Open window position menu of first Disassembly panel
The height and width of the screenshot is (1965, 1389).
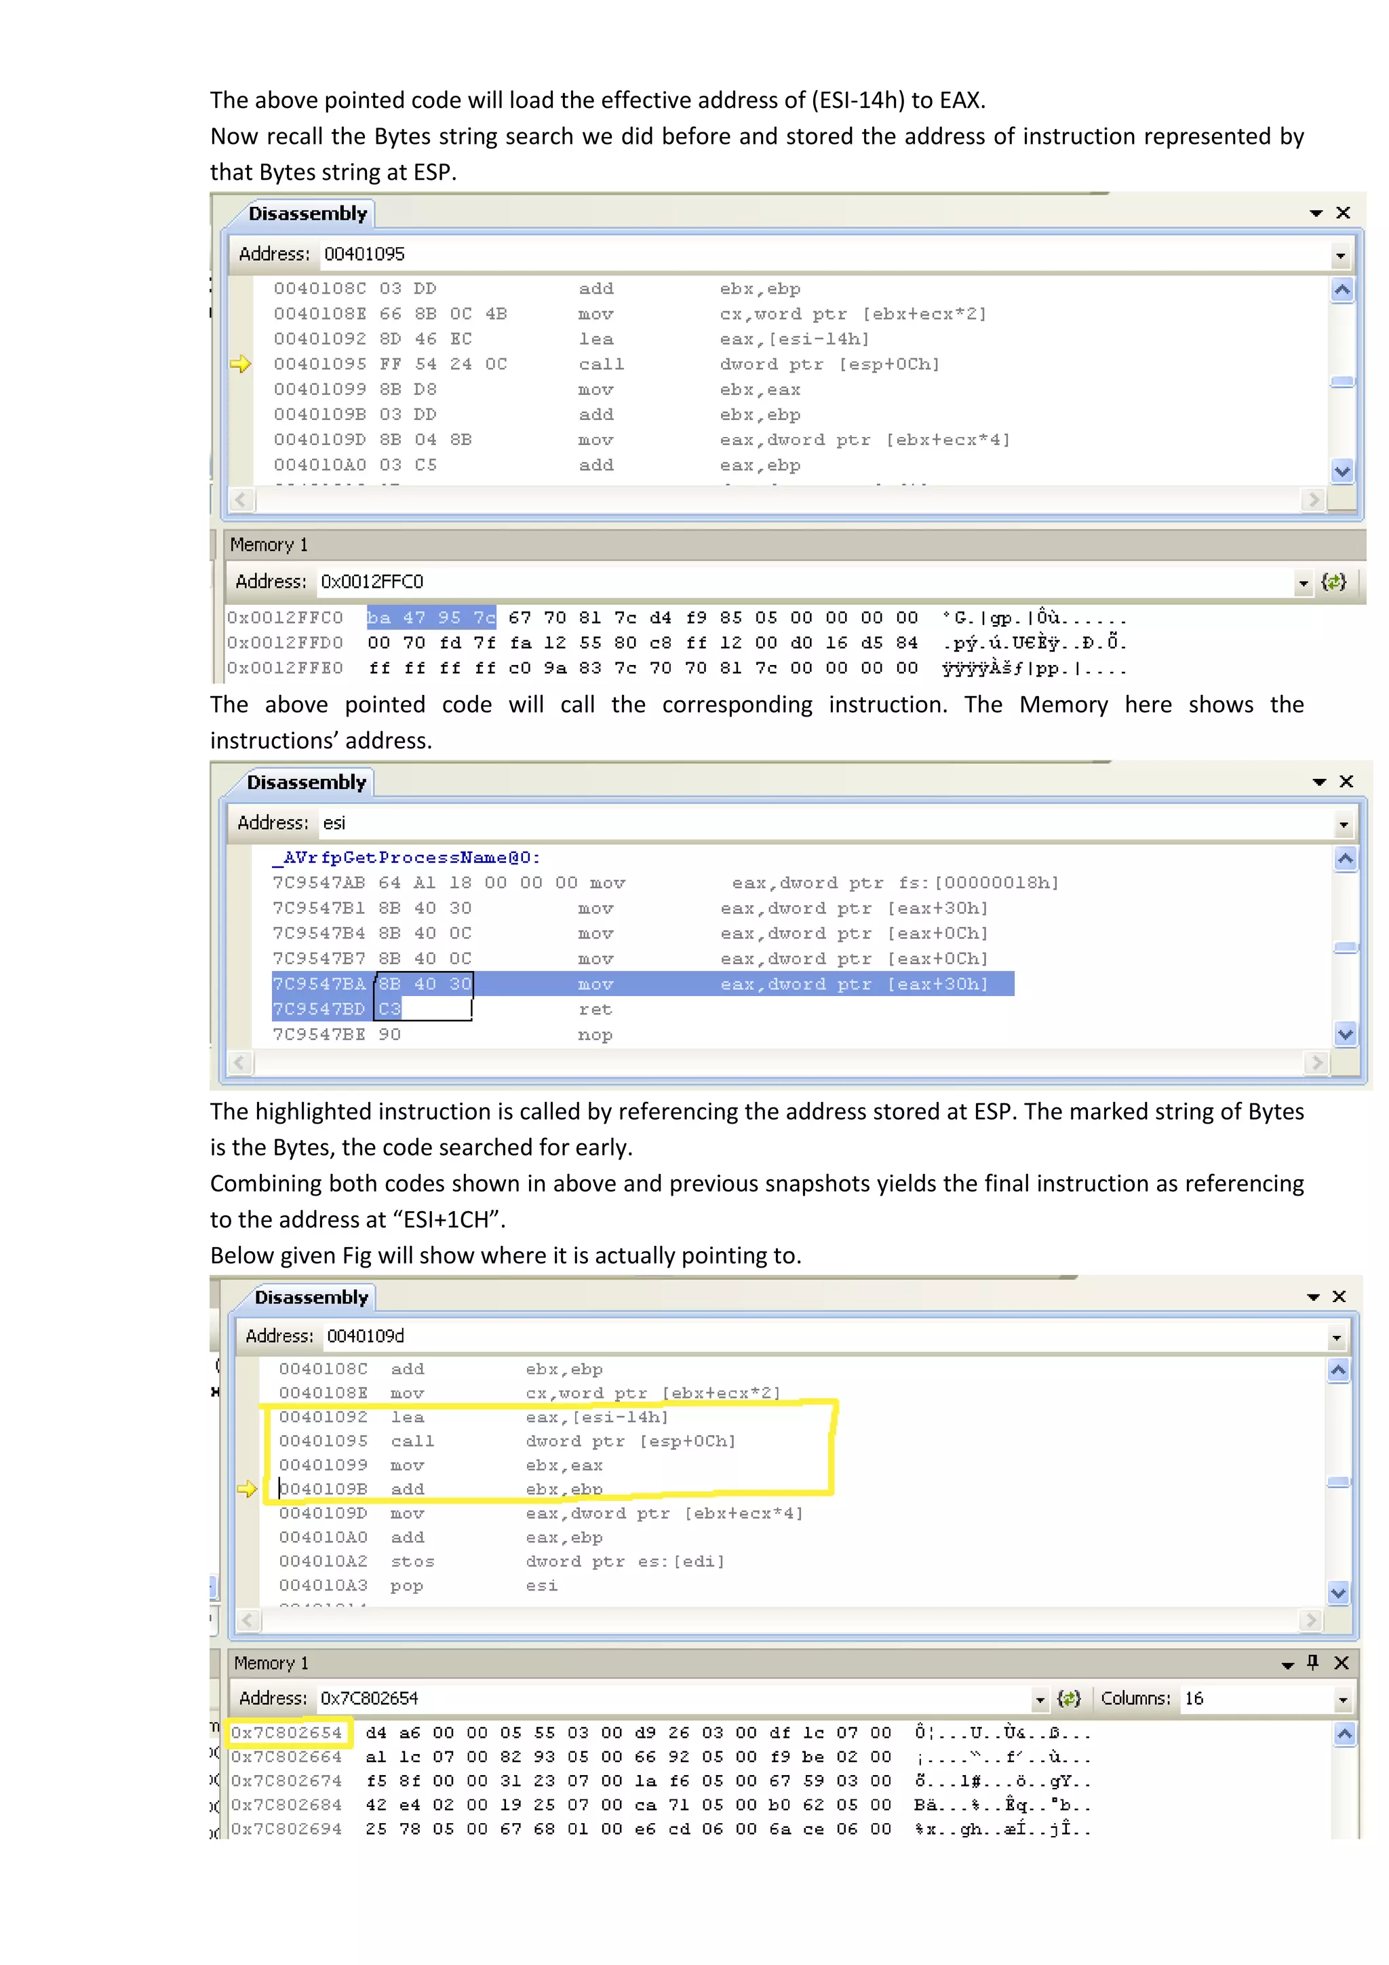coord(1316,213)
